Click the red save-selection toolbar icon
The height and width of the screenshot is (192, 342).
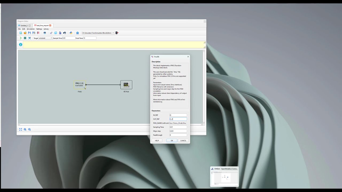coord(38,33)
